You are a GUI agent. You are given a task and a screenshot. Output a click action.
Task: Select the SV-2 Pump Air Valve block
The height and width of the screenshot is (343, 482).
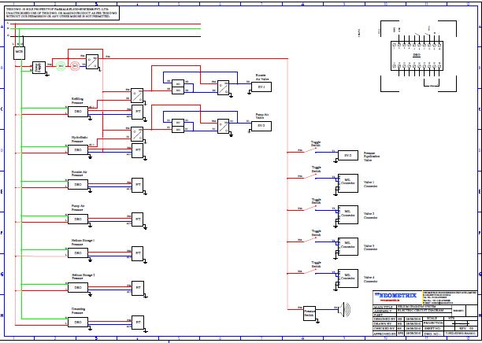(261, 125)
